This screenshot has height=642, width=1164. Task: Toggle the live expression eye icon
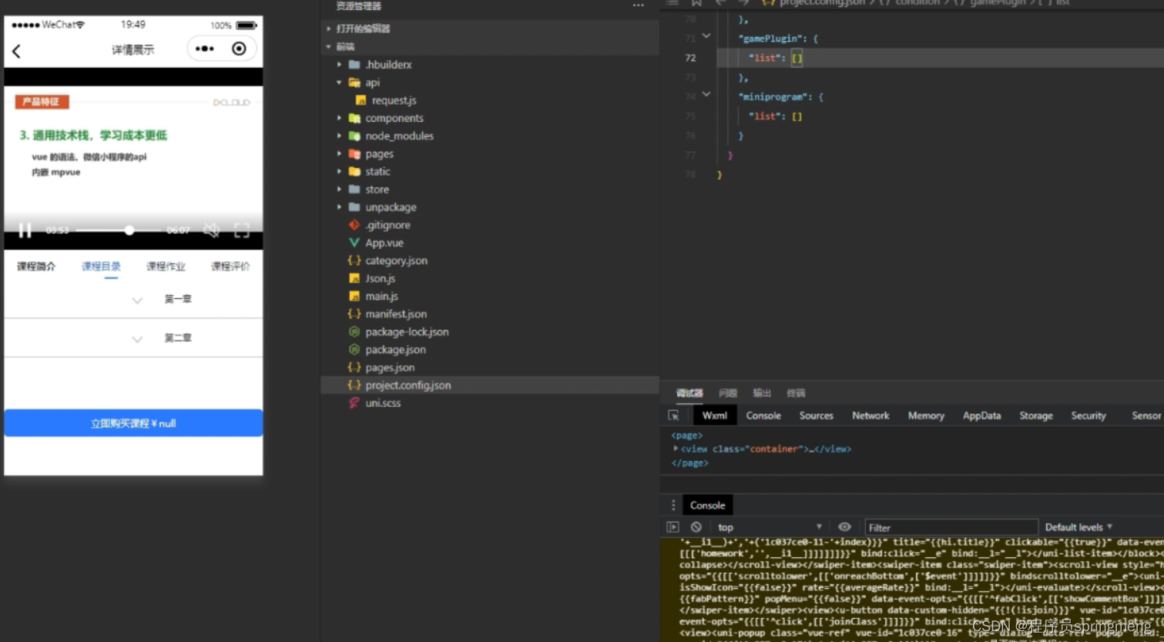844,527
